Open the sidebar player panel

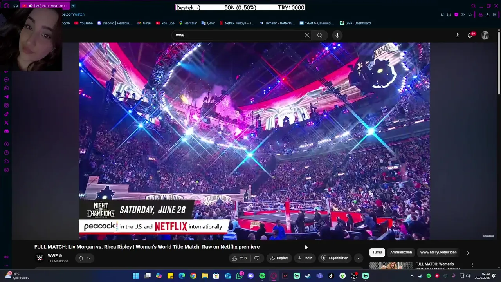point(6,144)
